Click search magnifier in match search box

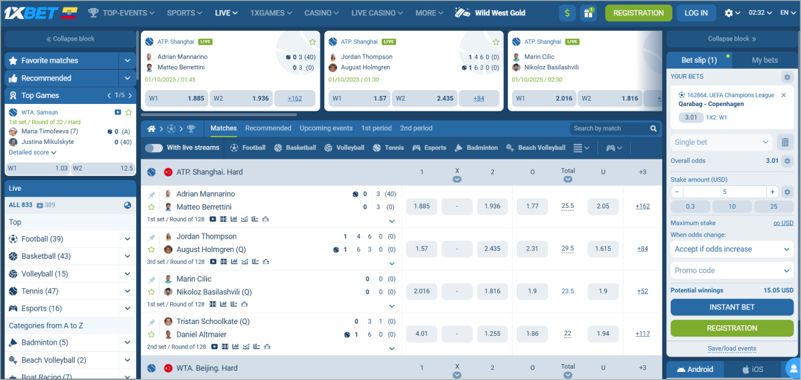[653, 129]
